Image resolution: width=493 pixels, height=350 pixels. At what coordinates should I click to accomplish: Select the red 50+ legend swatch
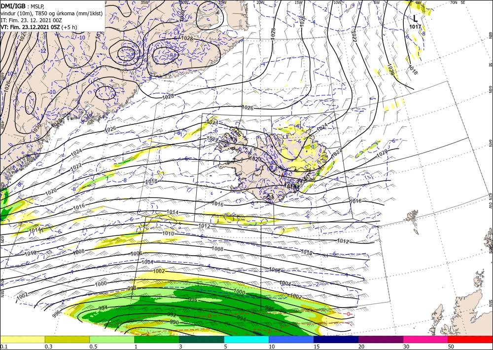(470, 339)
